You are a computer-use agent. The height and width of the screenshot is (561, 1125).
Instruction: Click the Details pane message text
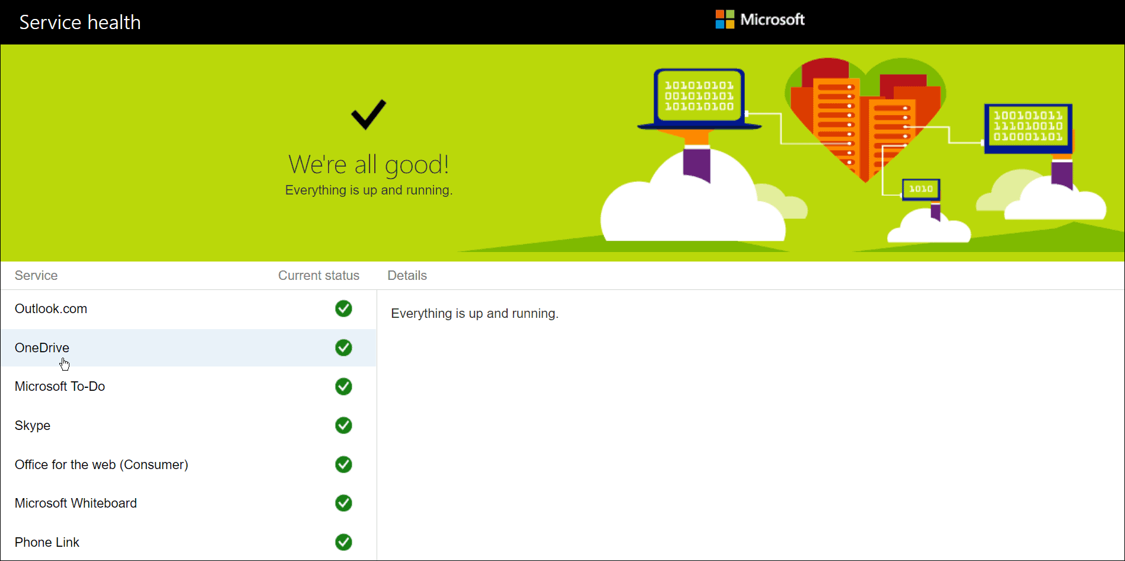(474, 313)
